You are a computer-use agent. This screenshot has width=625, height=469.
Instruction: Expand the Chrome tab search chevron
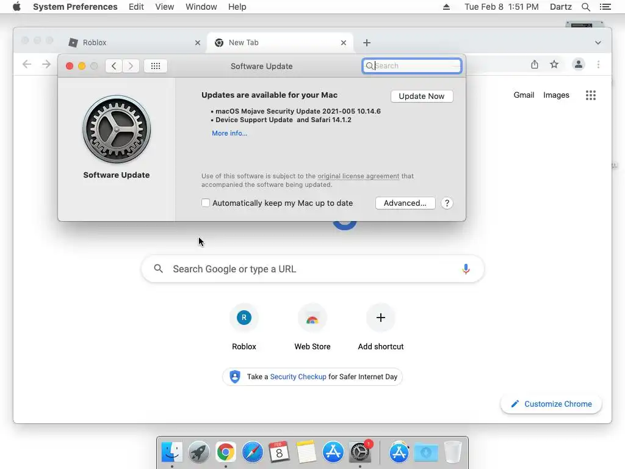tap(598, 43)
